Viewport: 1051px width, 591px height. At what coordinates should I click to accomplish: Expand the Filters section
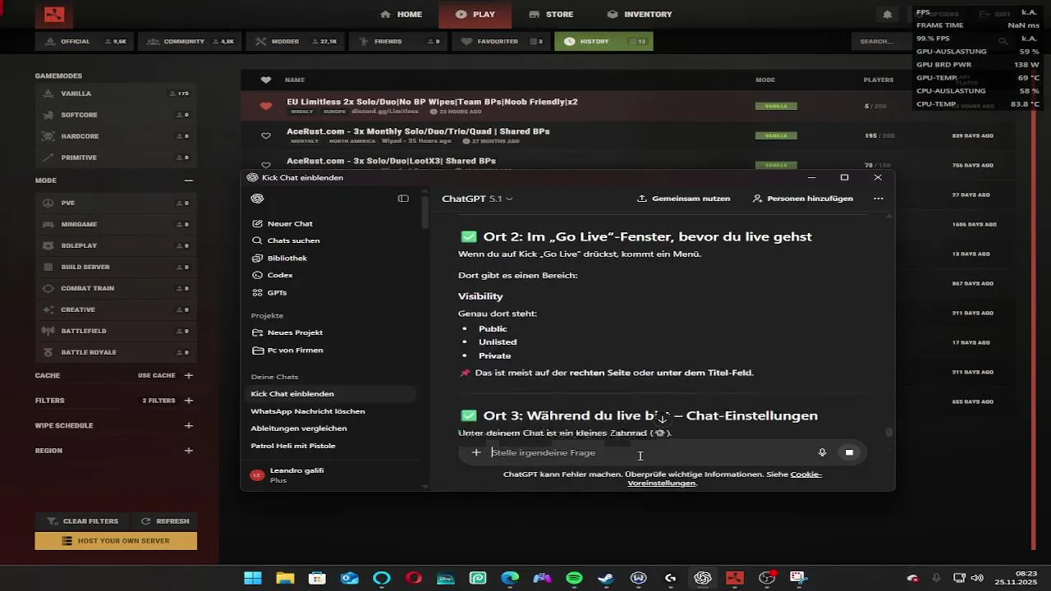(189, 401)
